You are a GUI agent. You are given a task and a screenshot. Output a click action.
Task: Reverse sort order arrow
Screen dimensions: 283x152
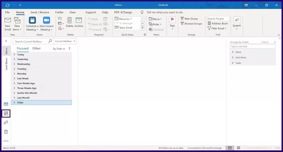tap(70, 49)
